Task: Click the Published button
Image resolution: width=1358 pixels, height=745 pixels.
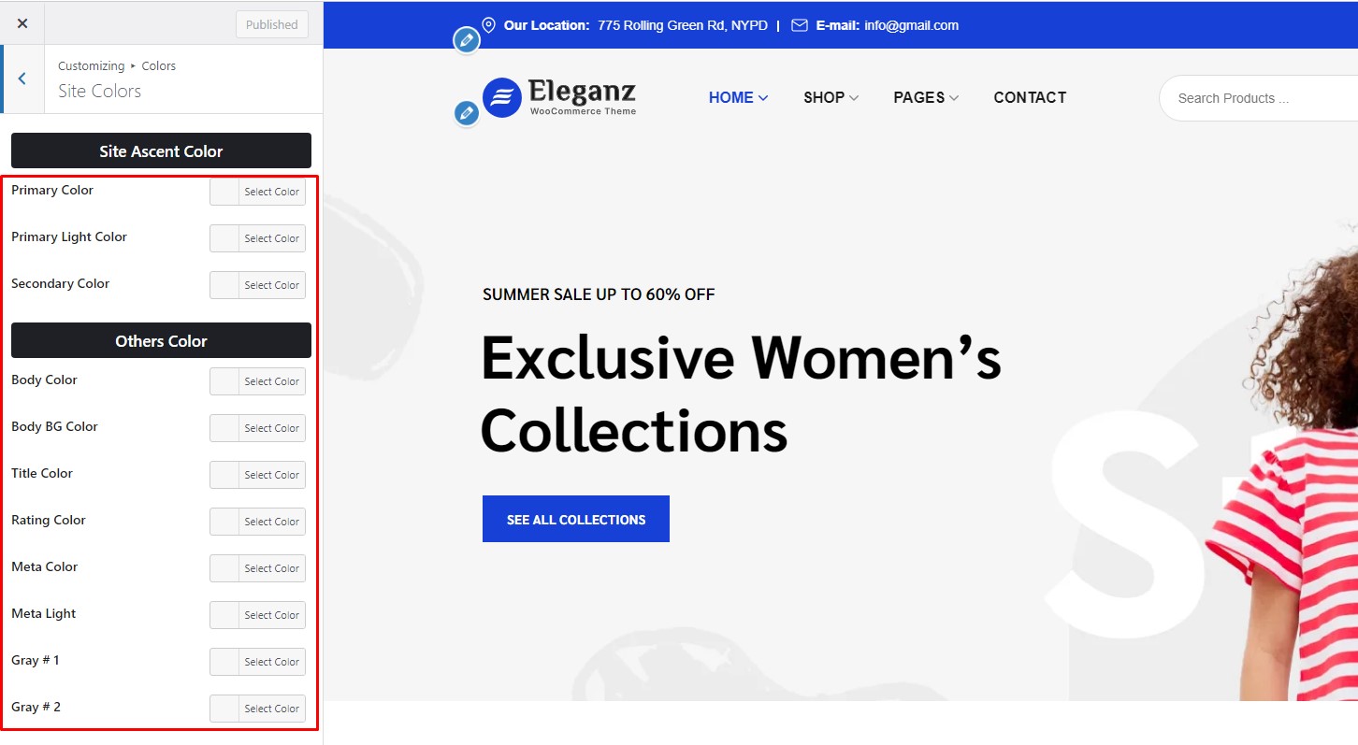Action: tap(272, 24)
